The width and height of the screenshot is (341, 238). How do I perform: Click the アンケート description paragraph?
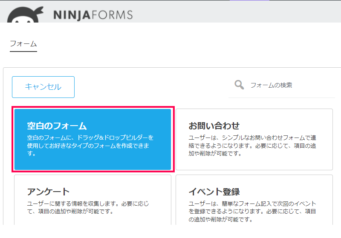pos(88,207)
